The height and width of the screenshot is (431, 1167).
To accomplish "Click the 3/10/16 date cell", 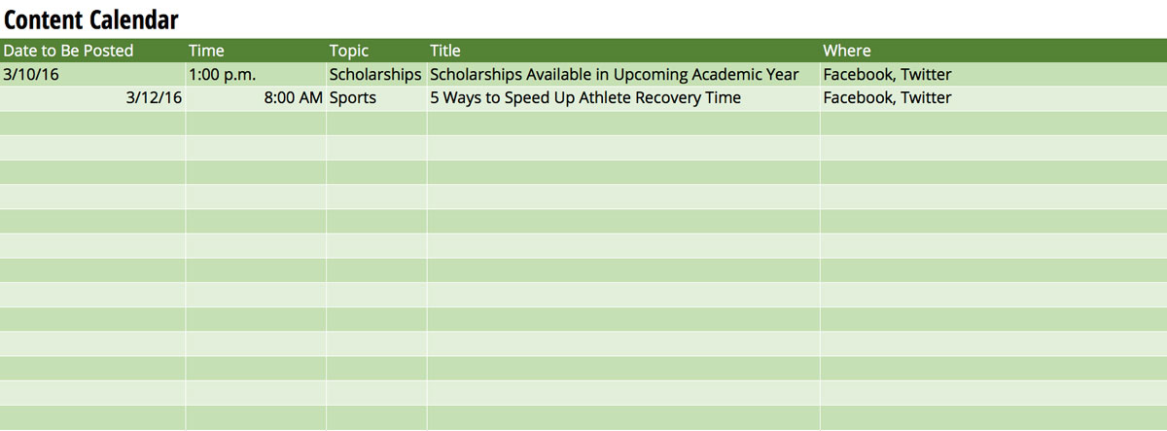I will [30, 74].
